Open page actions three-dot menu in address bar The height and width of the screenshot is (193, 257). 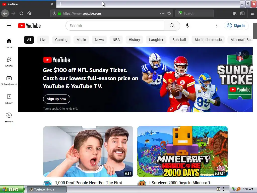point(162,13)
